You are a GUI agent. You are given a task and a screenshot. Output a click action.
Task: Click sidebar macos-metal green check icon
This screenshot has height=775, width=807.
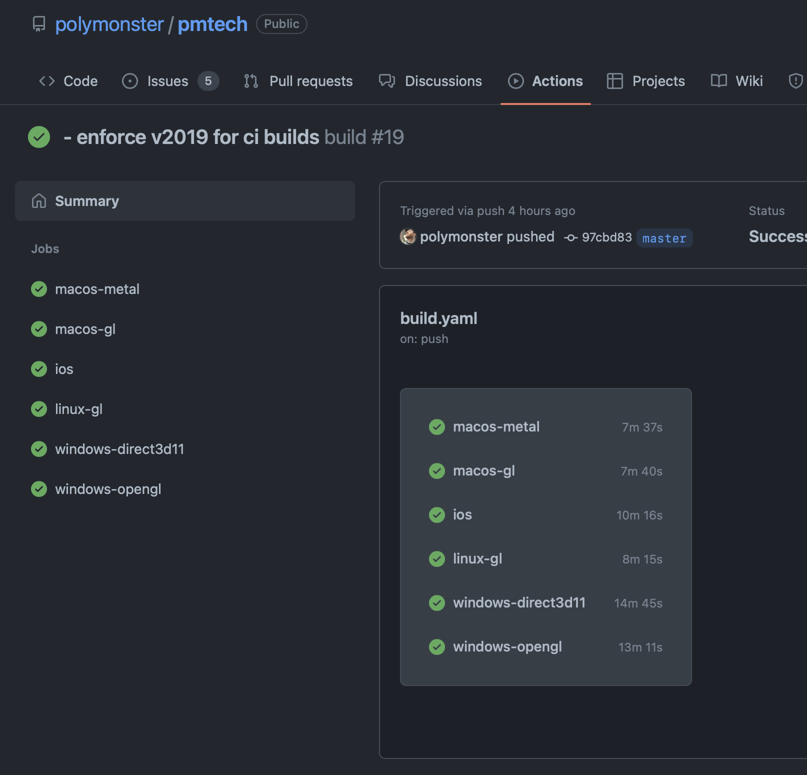39,289
